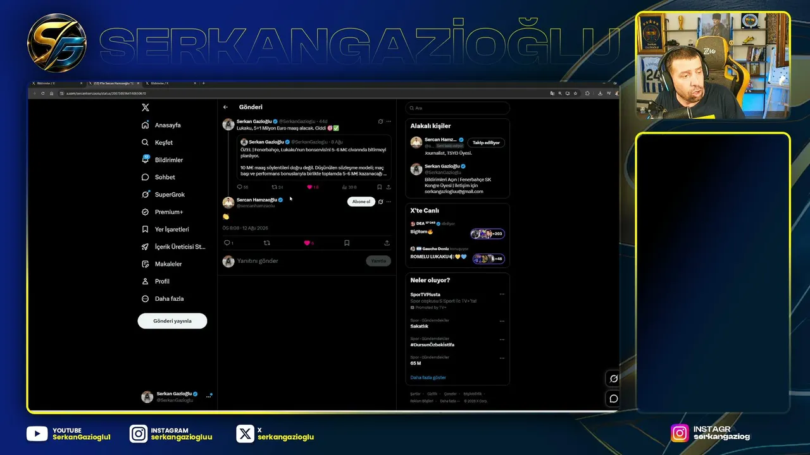Unlike the top post with 1 B likes

point(313,187)
